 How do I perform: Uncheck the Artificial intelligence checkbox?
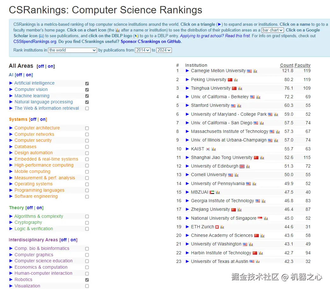(87, 84)
